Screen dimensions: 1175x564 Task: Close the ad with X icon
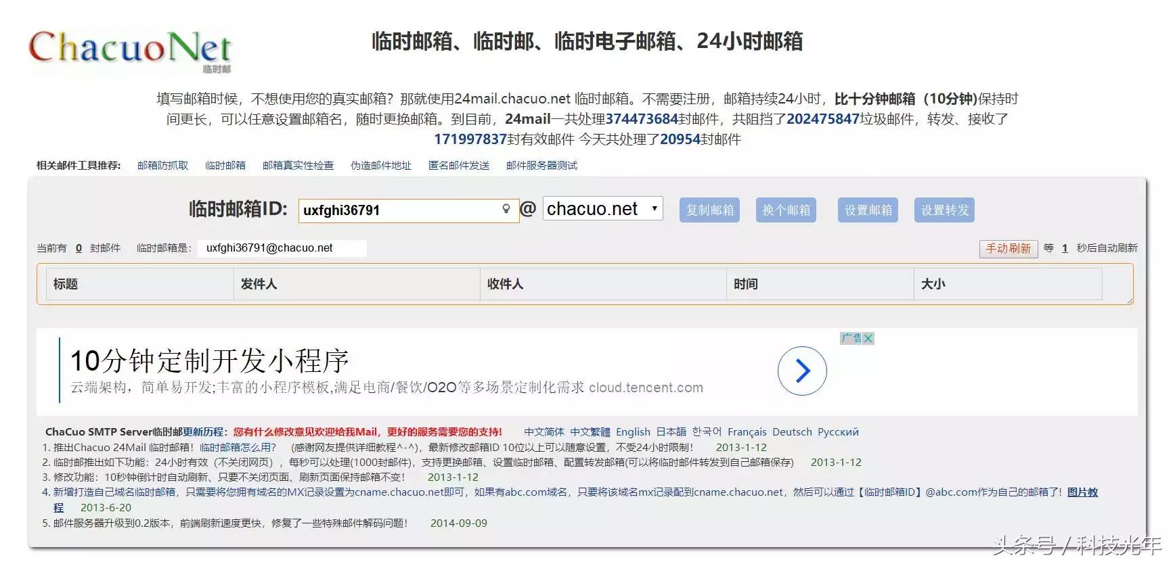[868, 338]
